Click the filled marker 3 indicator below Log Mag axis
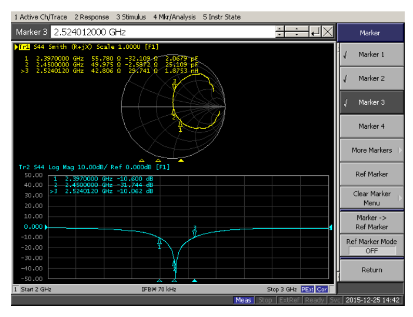This screenshot has width=413, height=317. point(194,281)
